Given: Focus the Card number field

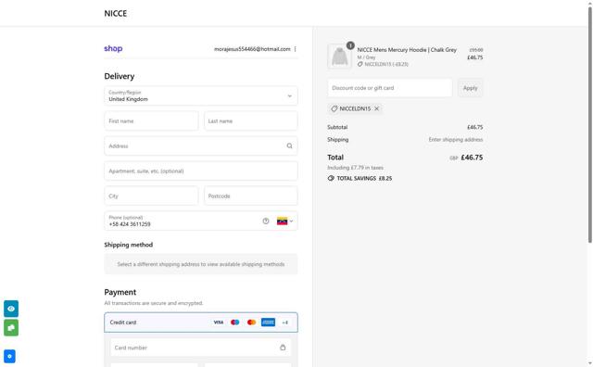Looking at the screenshot, I should tap(201, 348).
